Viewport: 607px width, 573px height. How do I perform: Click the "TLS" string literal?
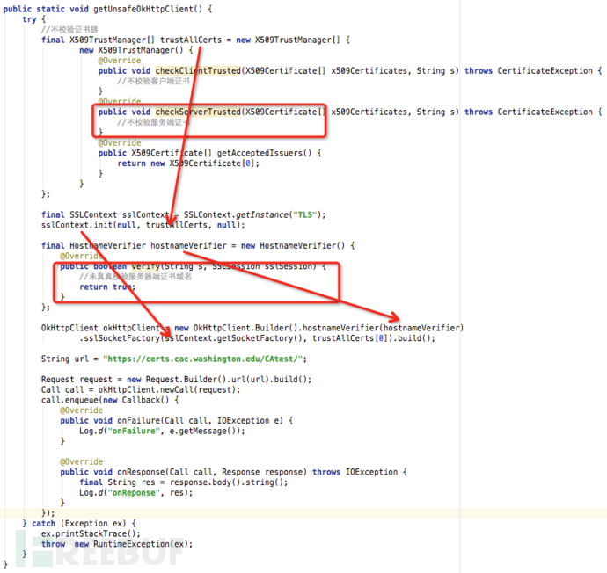[305, 214]
